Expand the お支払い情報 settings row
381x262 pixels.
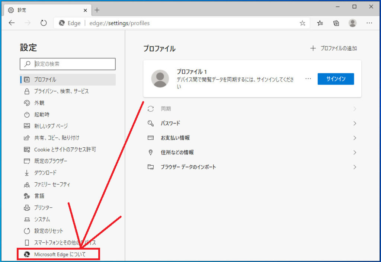252,138
